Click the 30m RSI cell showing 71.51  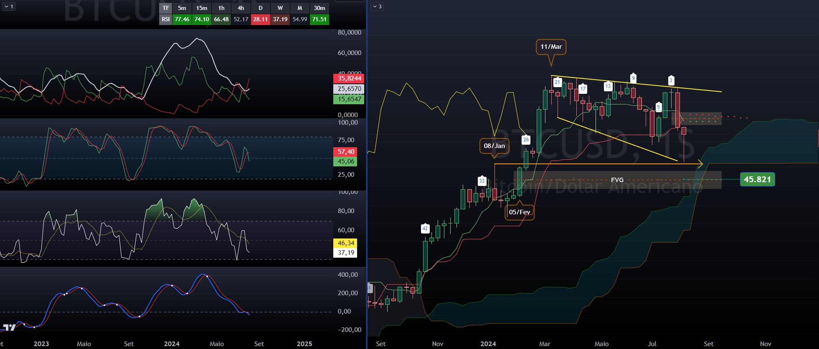click(319, 19)
